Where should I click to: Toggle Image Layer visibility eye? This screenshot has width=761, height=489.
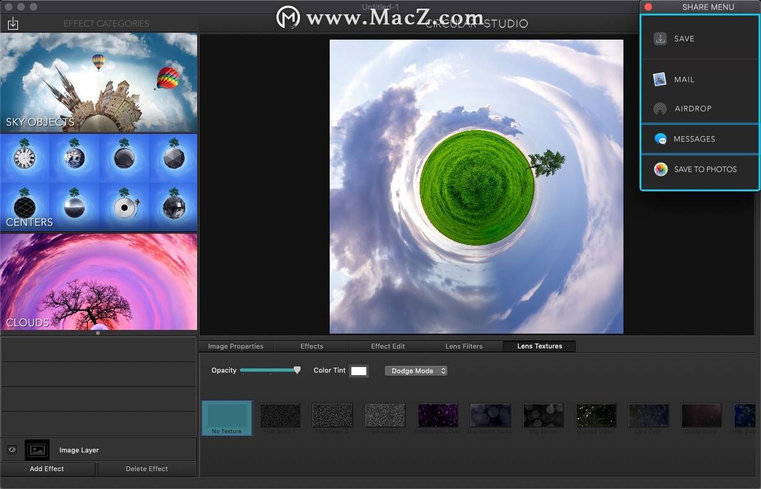point(12,450)
